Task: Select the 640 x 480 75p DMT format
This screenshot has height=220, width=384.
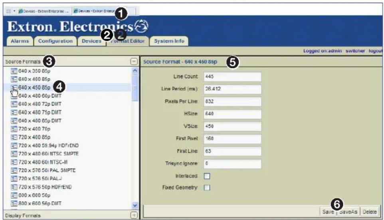Action: tap(40, 113)
